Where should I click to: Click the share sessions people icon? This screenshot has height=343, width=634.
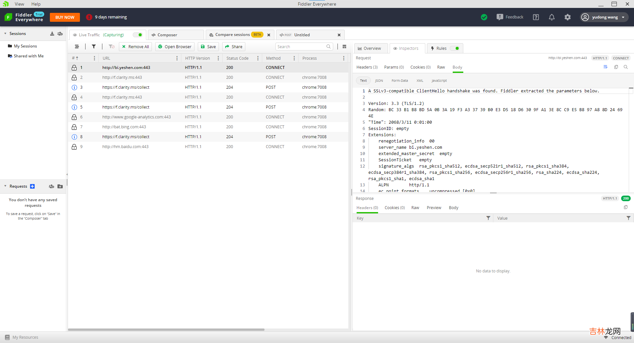[x=60, y=34]
